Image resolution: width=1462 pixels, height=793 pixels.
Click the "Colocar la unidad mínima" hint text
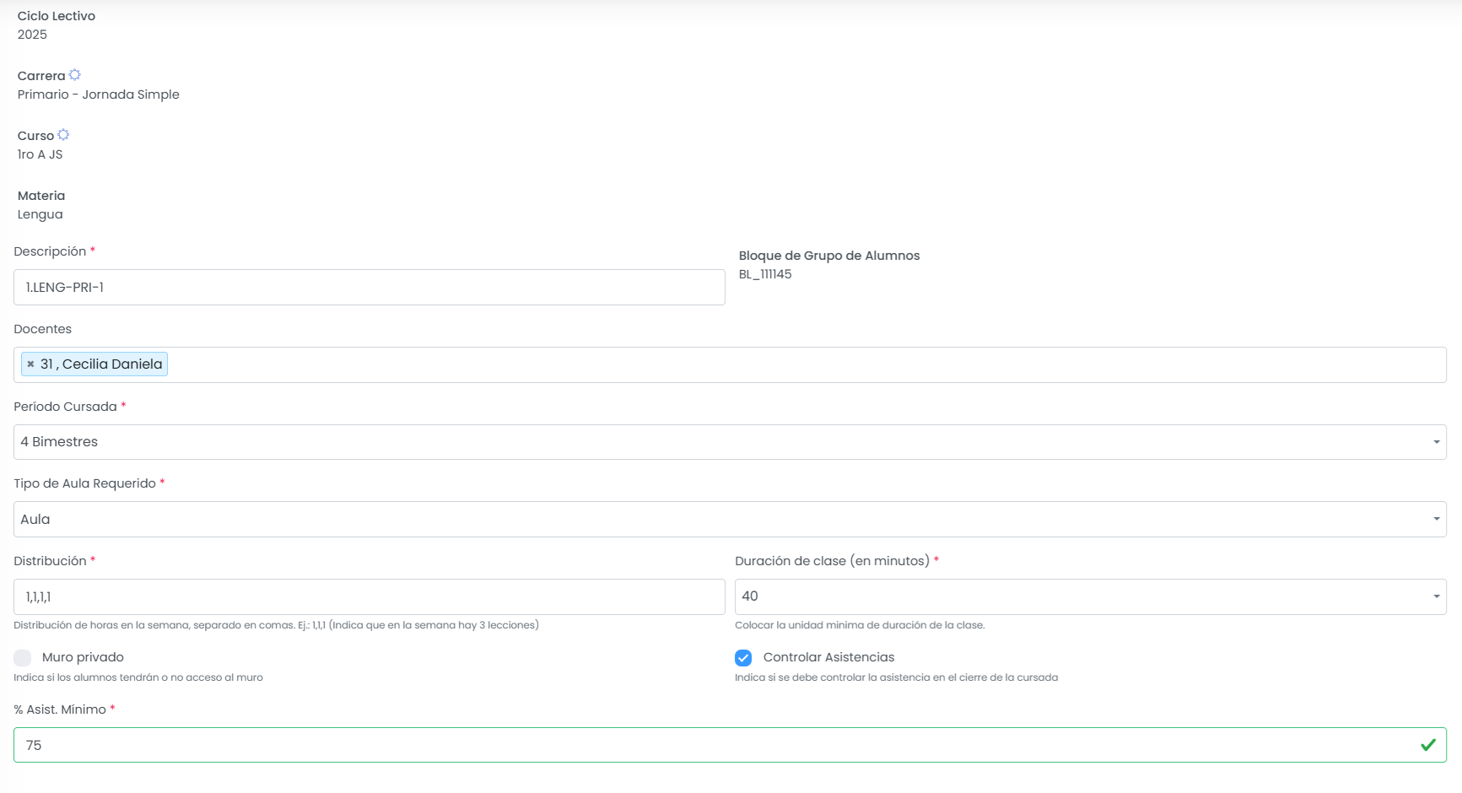click(x=860, y=625)
